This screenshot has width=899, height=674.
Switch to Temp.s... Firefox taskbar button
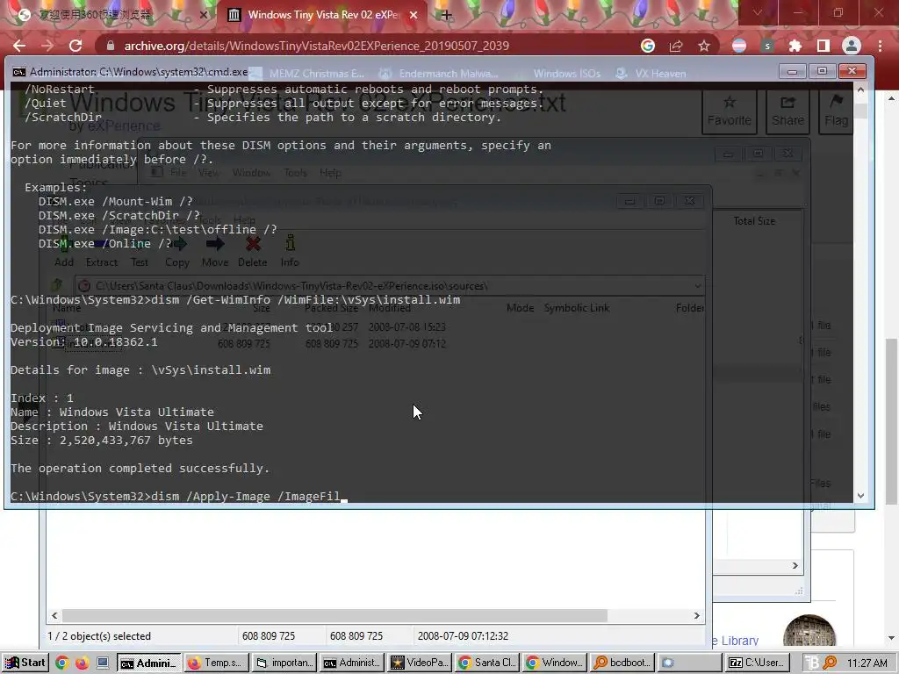click(x=216, y=663)
